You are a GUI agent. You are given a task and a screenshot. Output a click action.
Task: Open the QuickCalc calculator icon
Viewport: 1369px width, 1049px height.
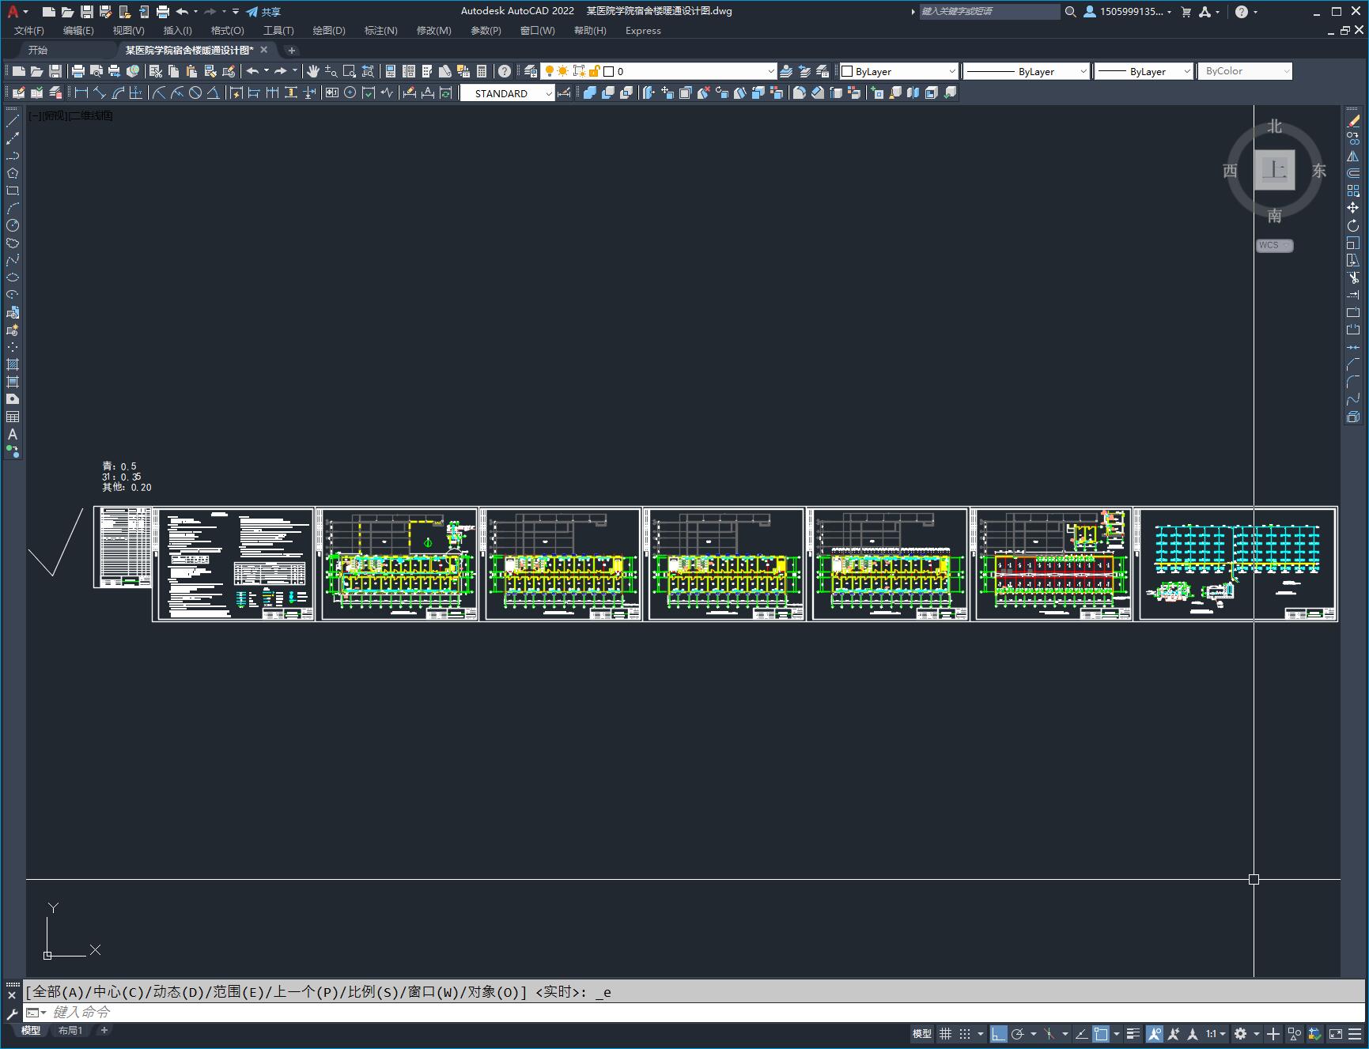(482, 71)
